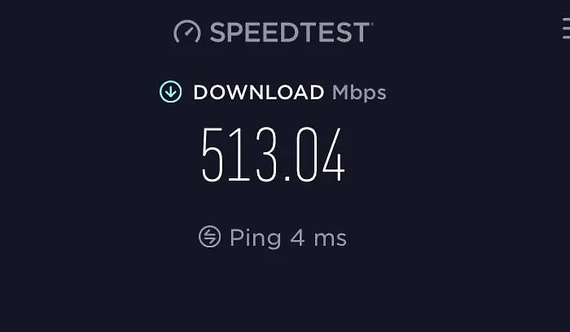Click the DOWNLOAD label
This screenshot has width=570, height=332.
click(x=258, y=92)
